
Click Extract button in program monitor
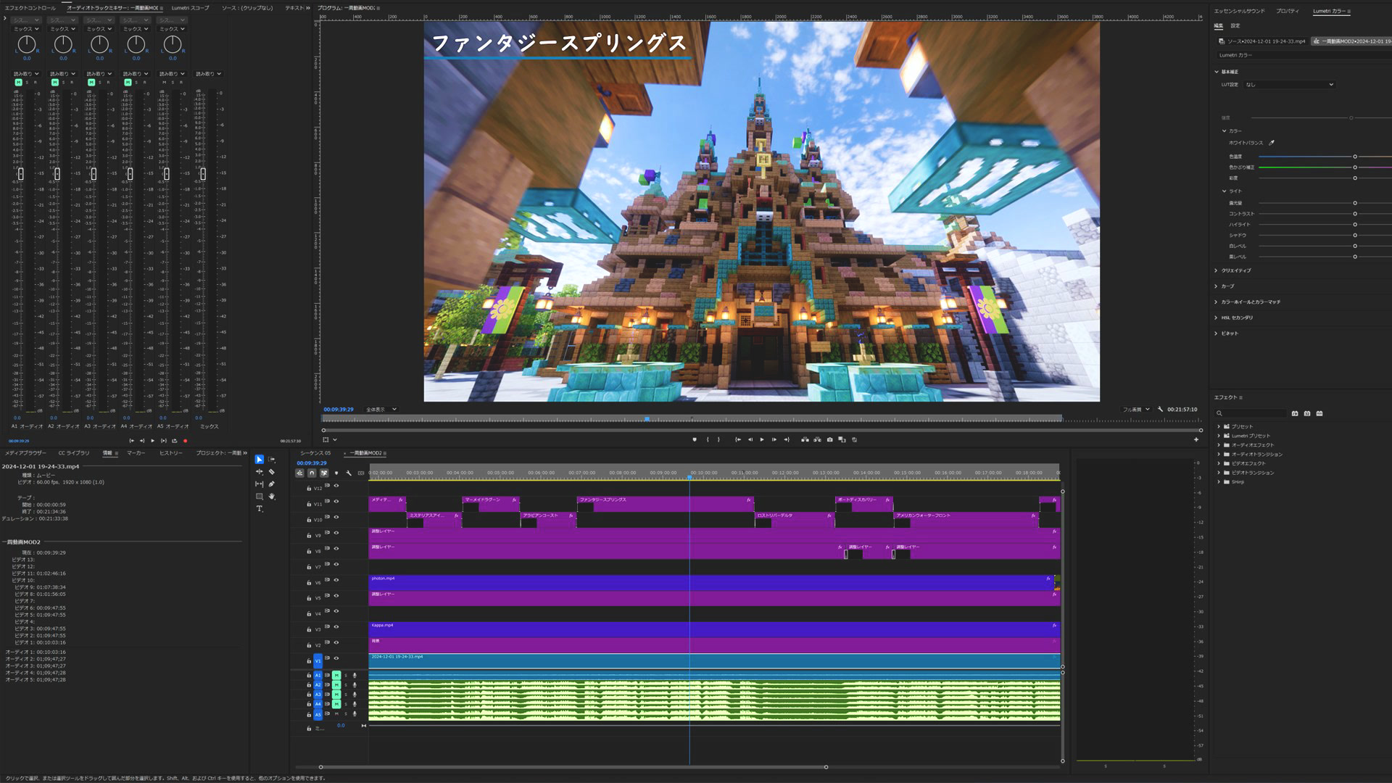(818, 439)
